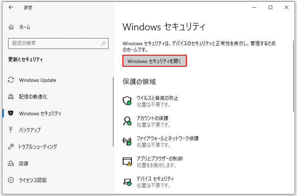Click the 設定の検索 search field
This screenshot has height=196, width=297.
pyautogui.click(x=58, y=44)
